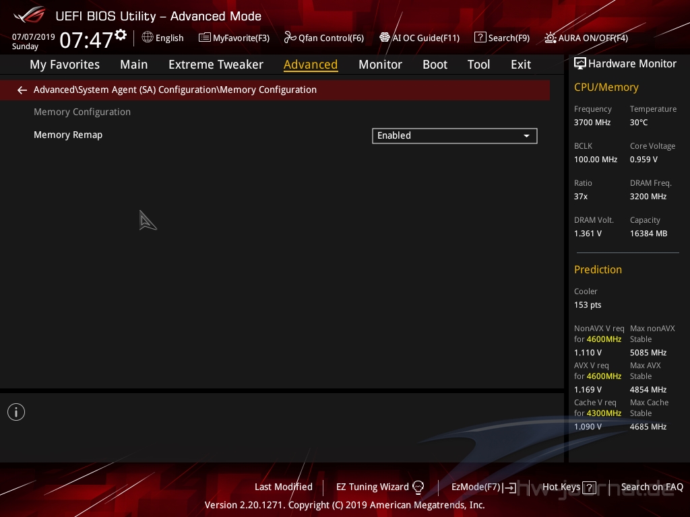The height and width of the screenshot is (517, 690).
Task: Click the MyFavorite list icon
Action: [205, 38]
